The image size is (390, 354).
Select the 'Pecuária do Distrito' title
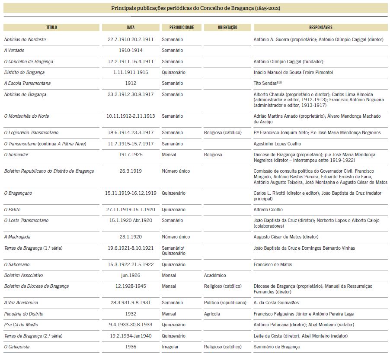[24, 314]
